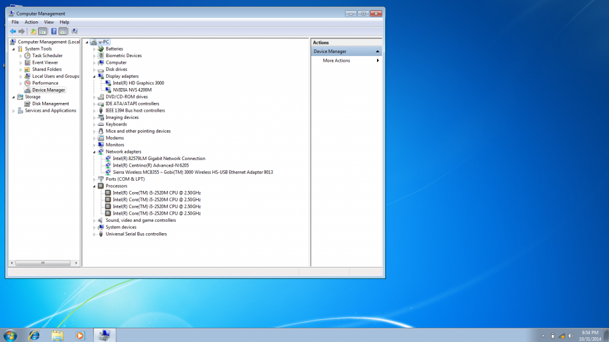This screenshot has width=609, height=342.
Task: Collapse the u-PC root device node
Action: pos(87,42)
